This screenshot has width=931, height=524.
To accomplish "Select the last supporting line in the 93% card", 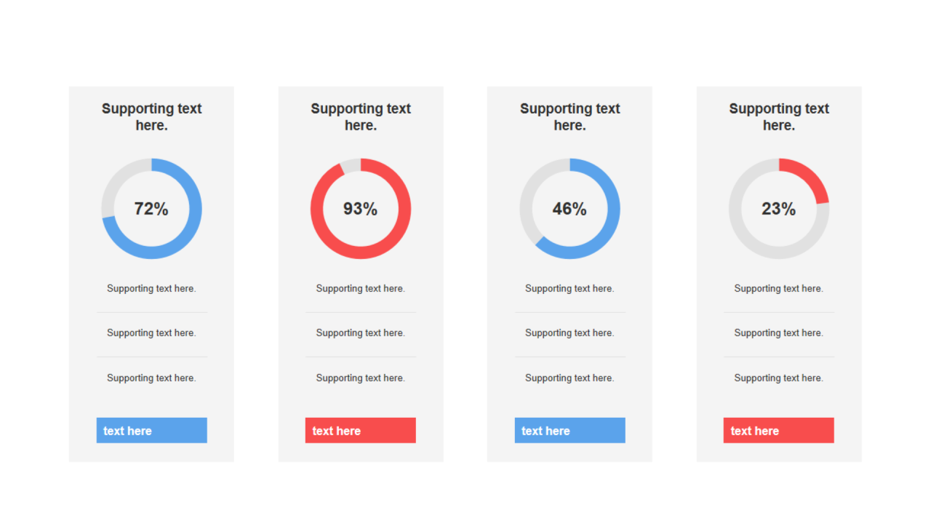I will click(x=360, y=378).
